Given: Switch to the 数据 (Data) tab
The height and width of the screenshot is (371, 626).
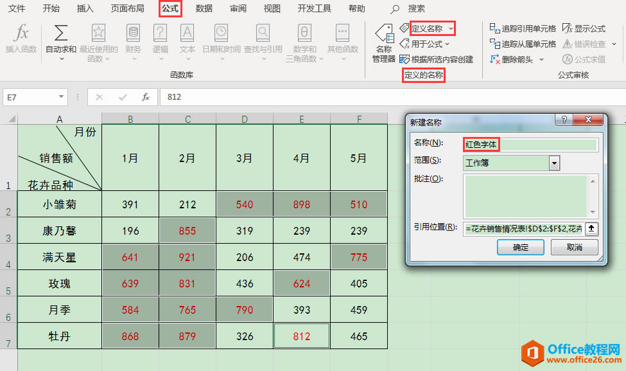Looking at the screenshot, I should [204, 8].
